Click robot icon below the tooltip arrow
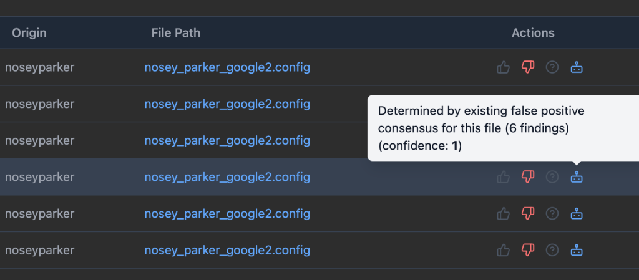 (577, 177)
